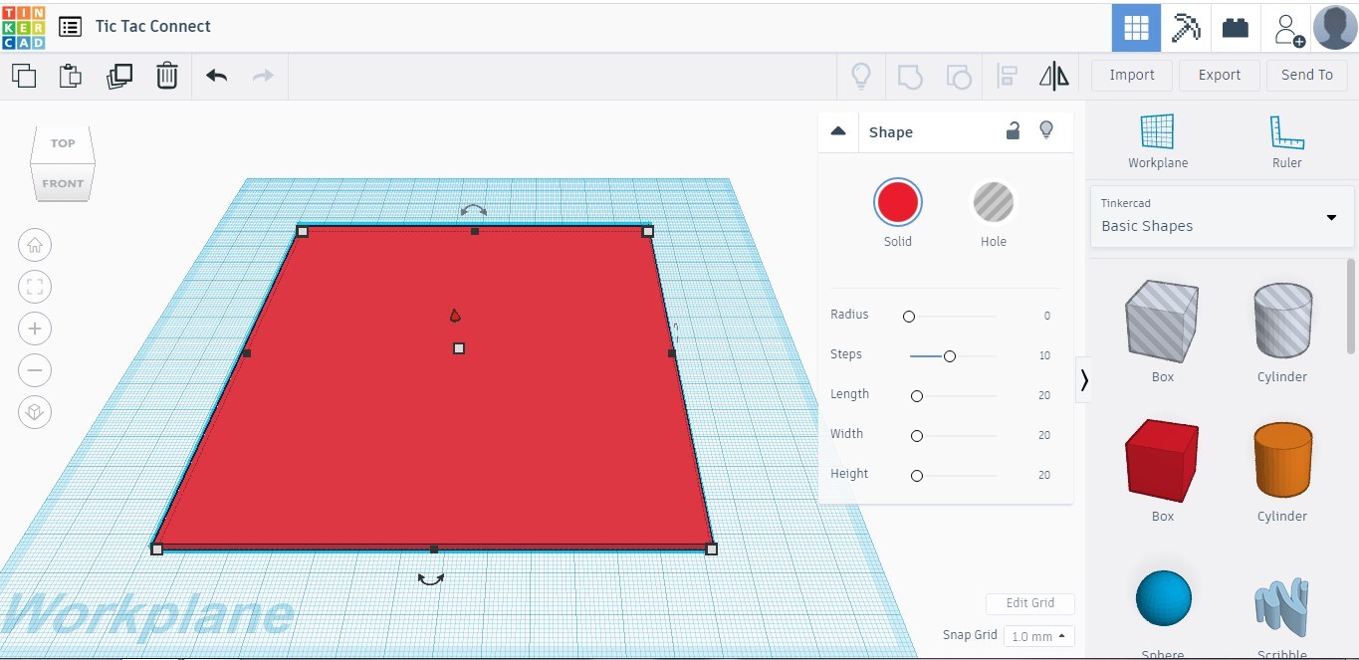1359x660 pixels.
Task: Select the Scribble shape
Action: [x=1281, y=605]
